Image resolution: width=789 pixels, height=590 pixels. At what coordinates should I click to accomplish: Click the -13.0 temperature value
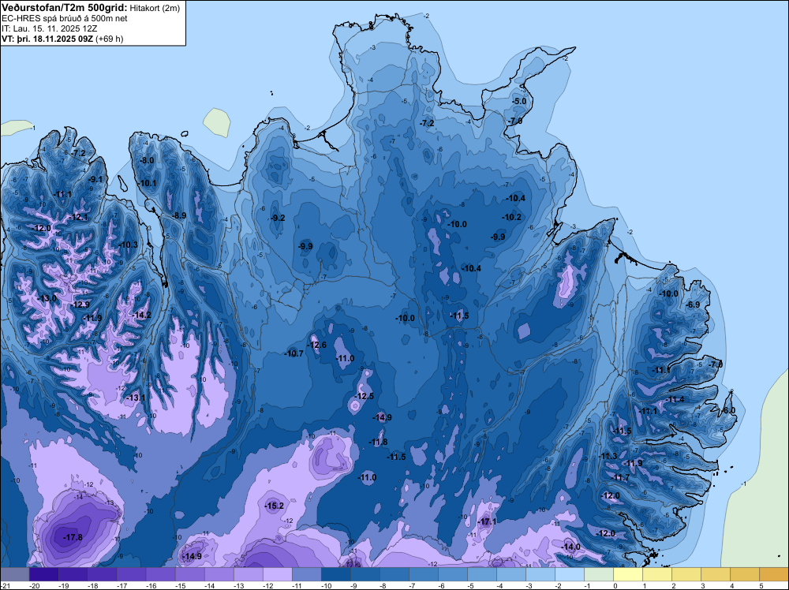pyautogui.click(x=47, y=298)
